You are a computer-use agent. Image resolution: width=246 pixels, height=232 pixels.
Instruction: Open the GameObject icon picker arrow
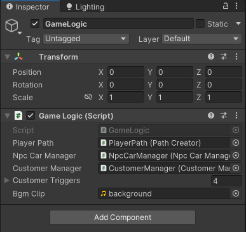coord(20,33)
